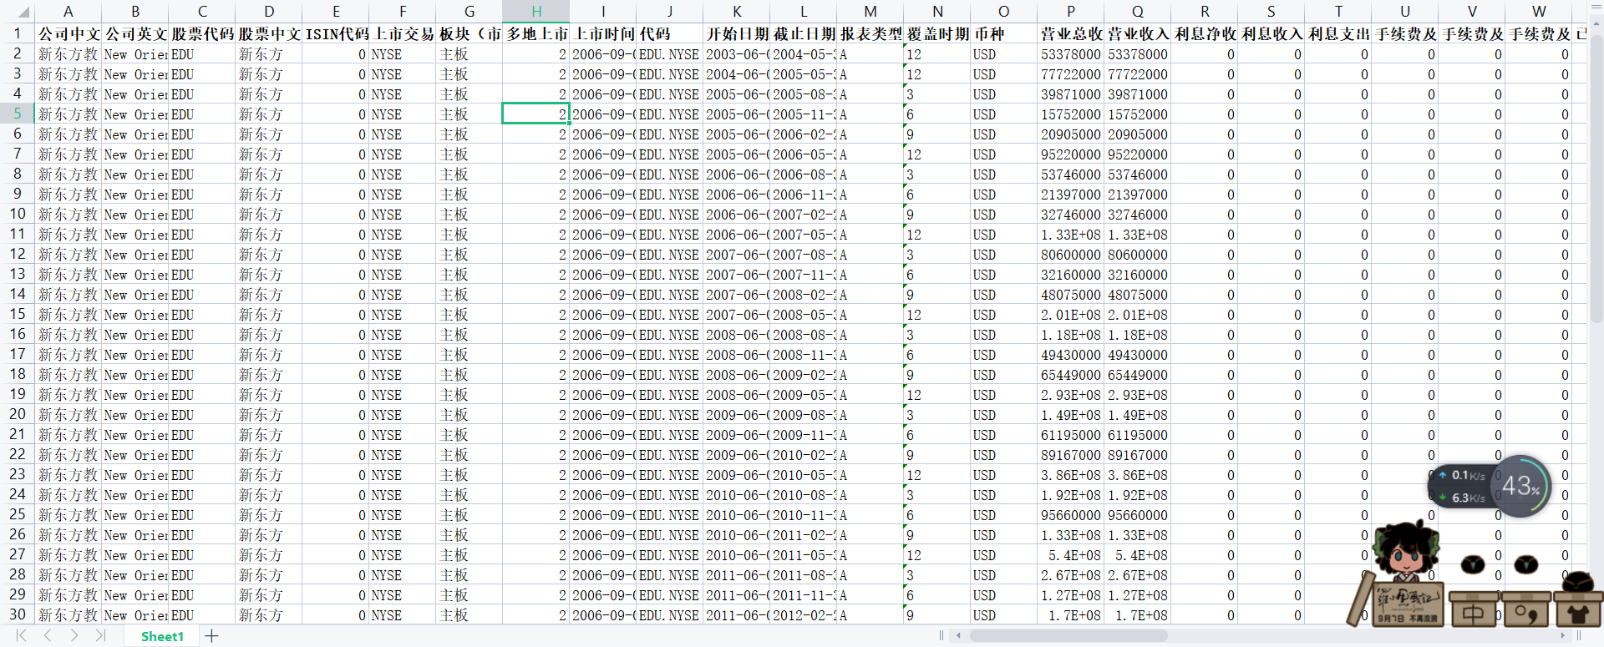Toggle the 中 Chinese input mode box
Screen dimensions: 1604x647
pyautogui.click(x=1475, y=609)
